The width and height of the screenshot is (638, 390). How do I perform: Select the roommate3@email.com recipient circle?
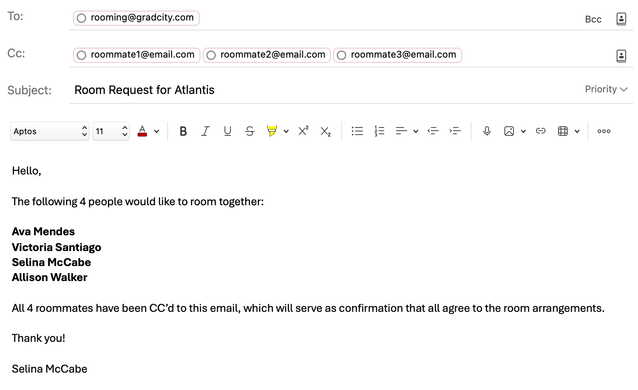(342, 55)
